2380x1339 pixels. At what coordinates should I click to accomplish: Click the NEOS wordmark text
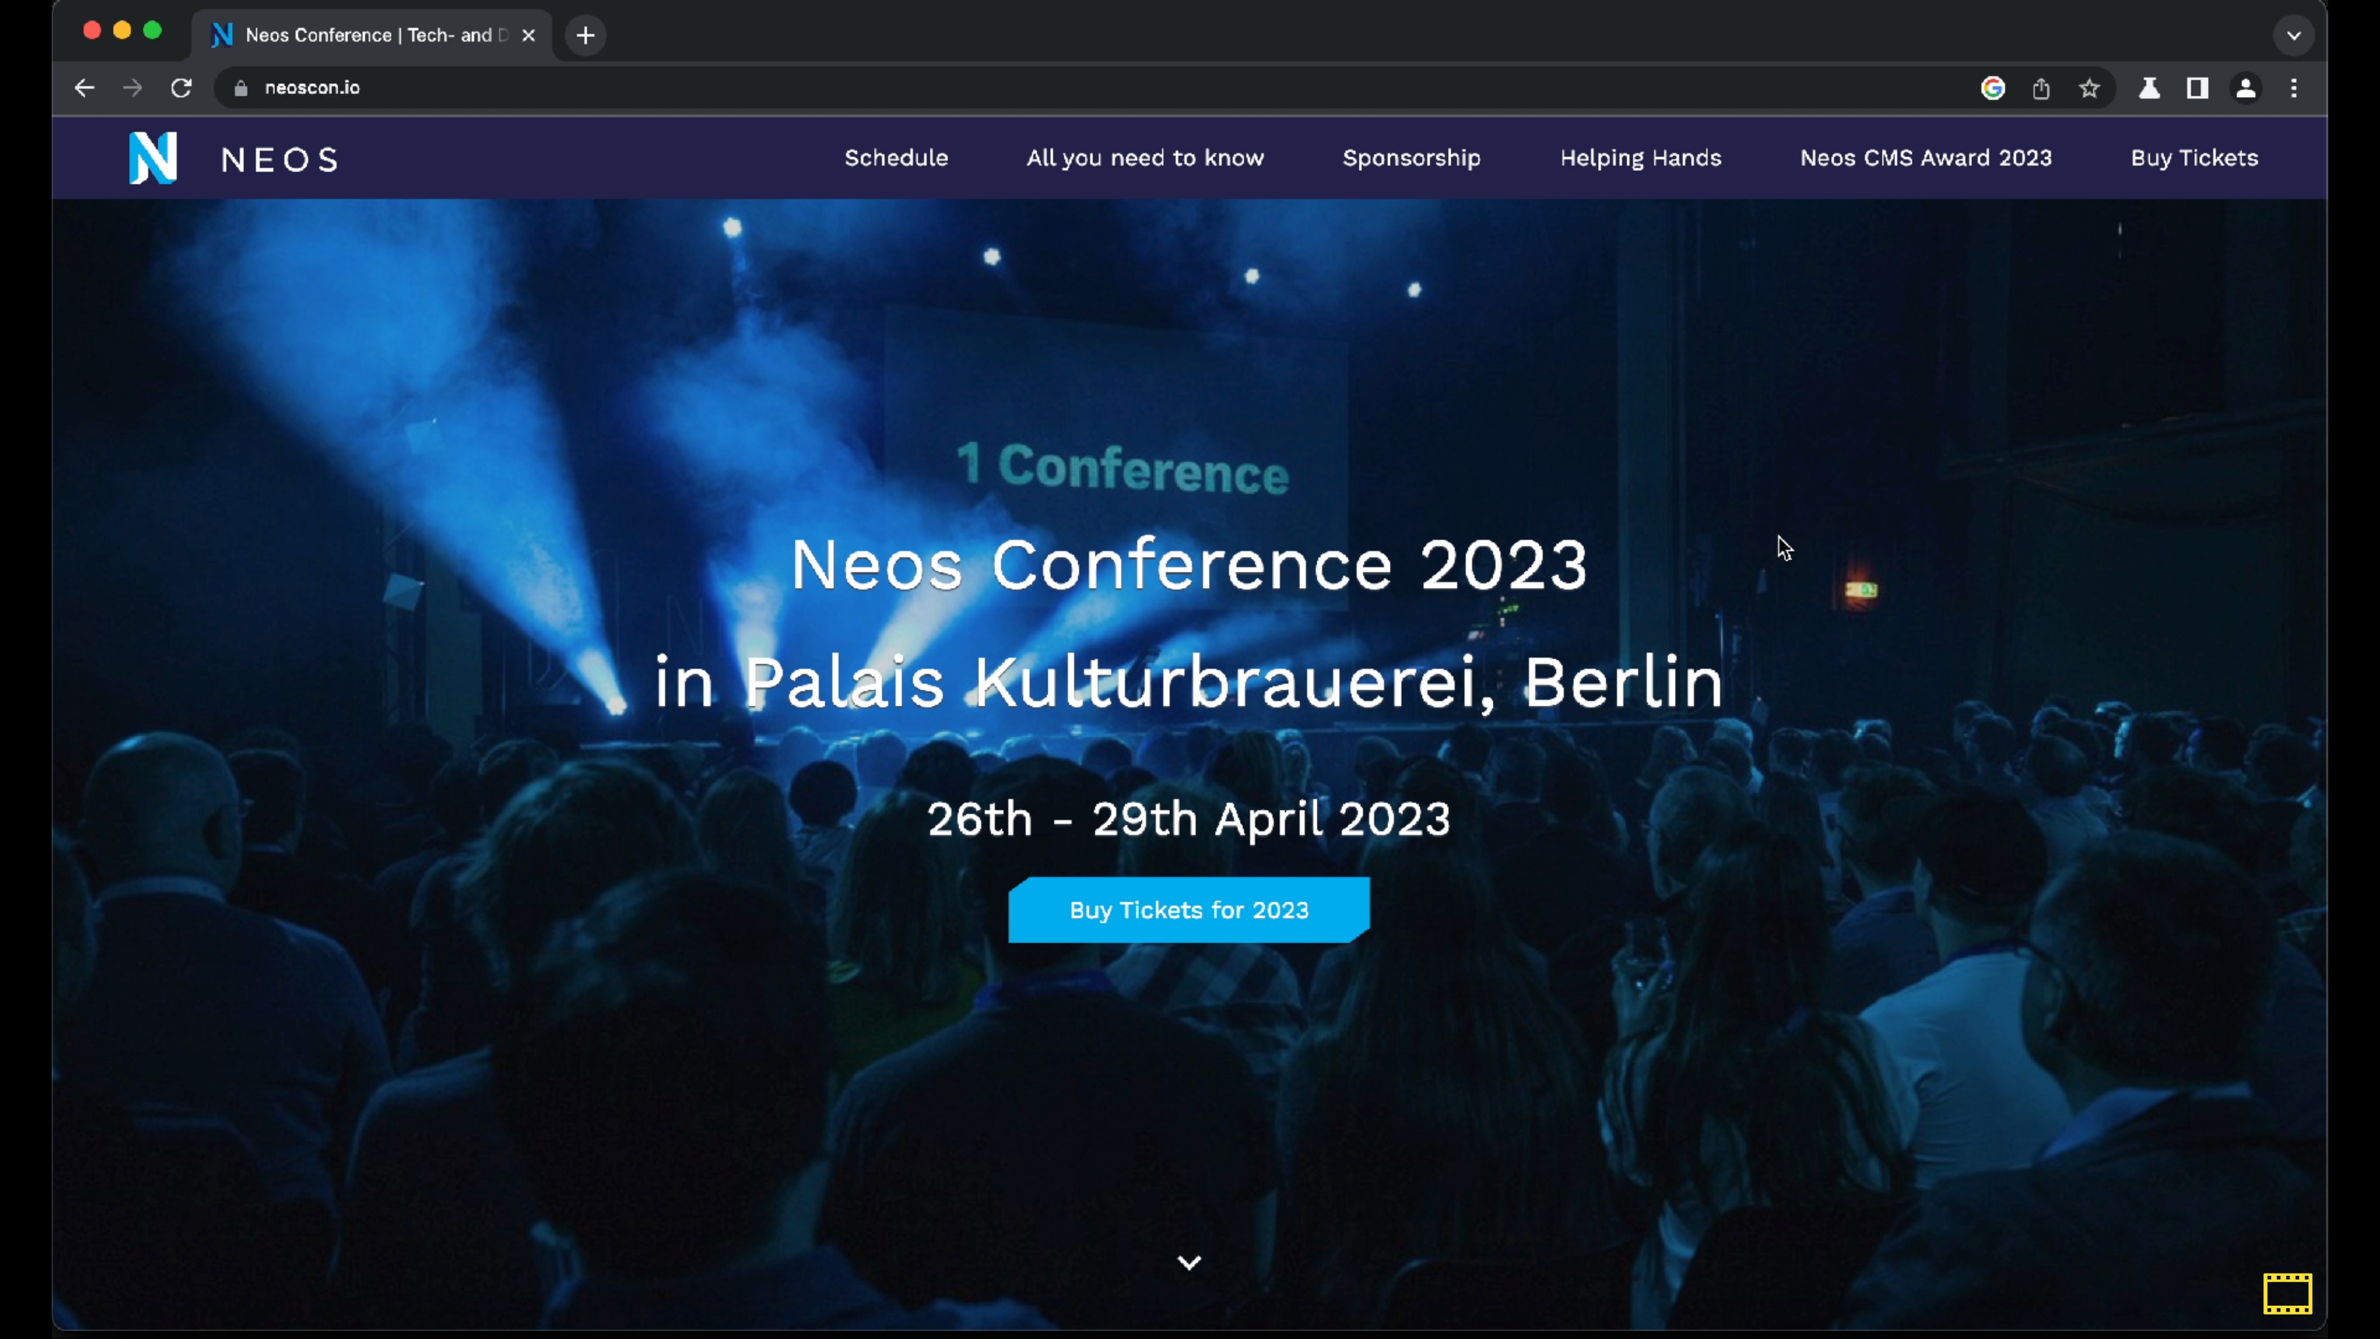pyautogui.click(x=281, y=160)
